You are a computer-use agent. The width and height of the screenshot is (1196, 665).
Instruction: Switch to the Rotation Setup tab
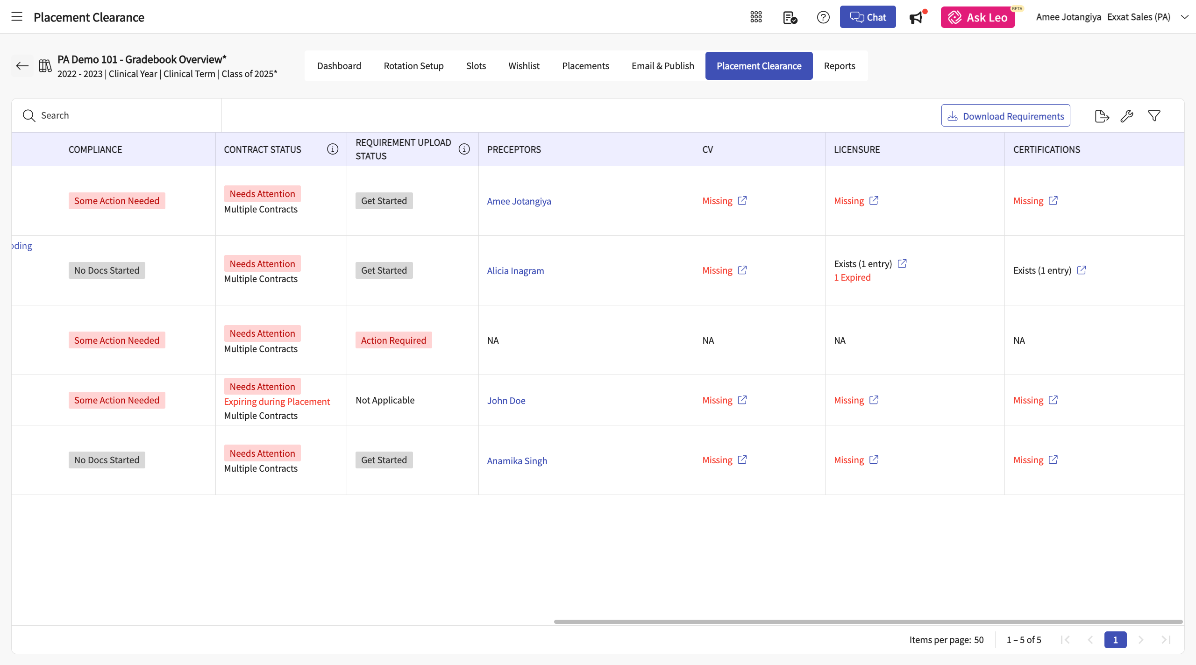(x=413, y=66)
